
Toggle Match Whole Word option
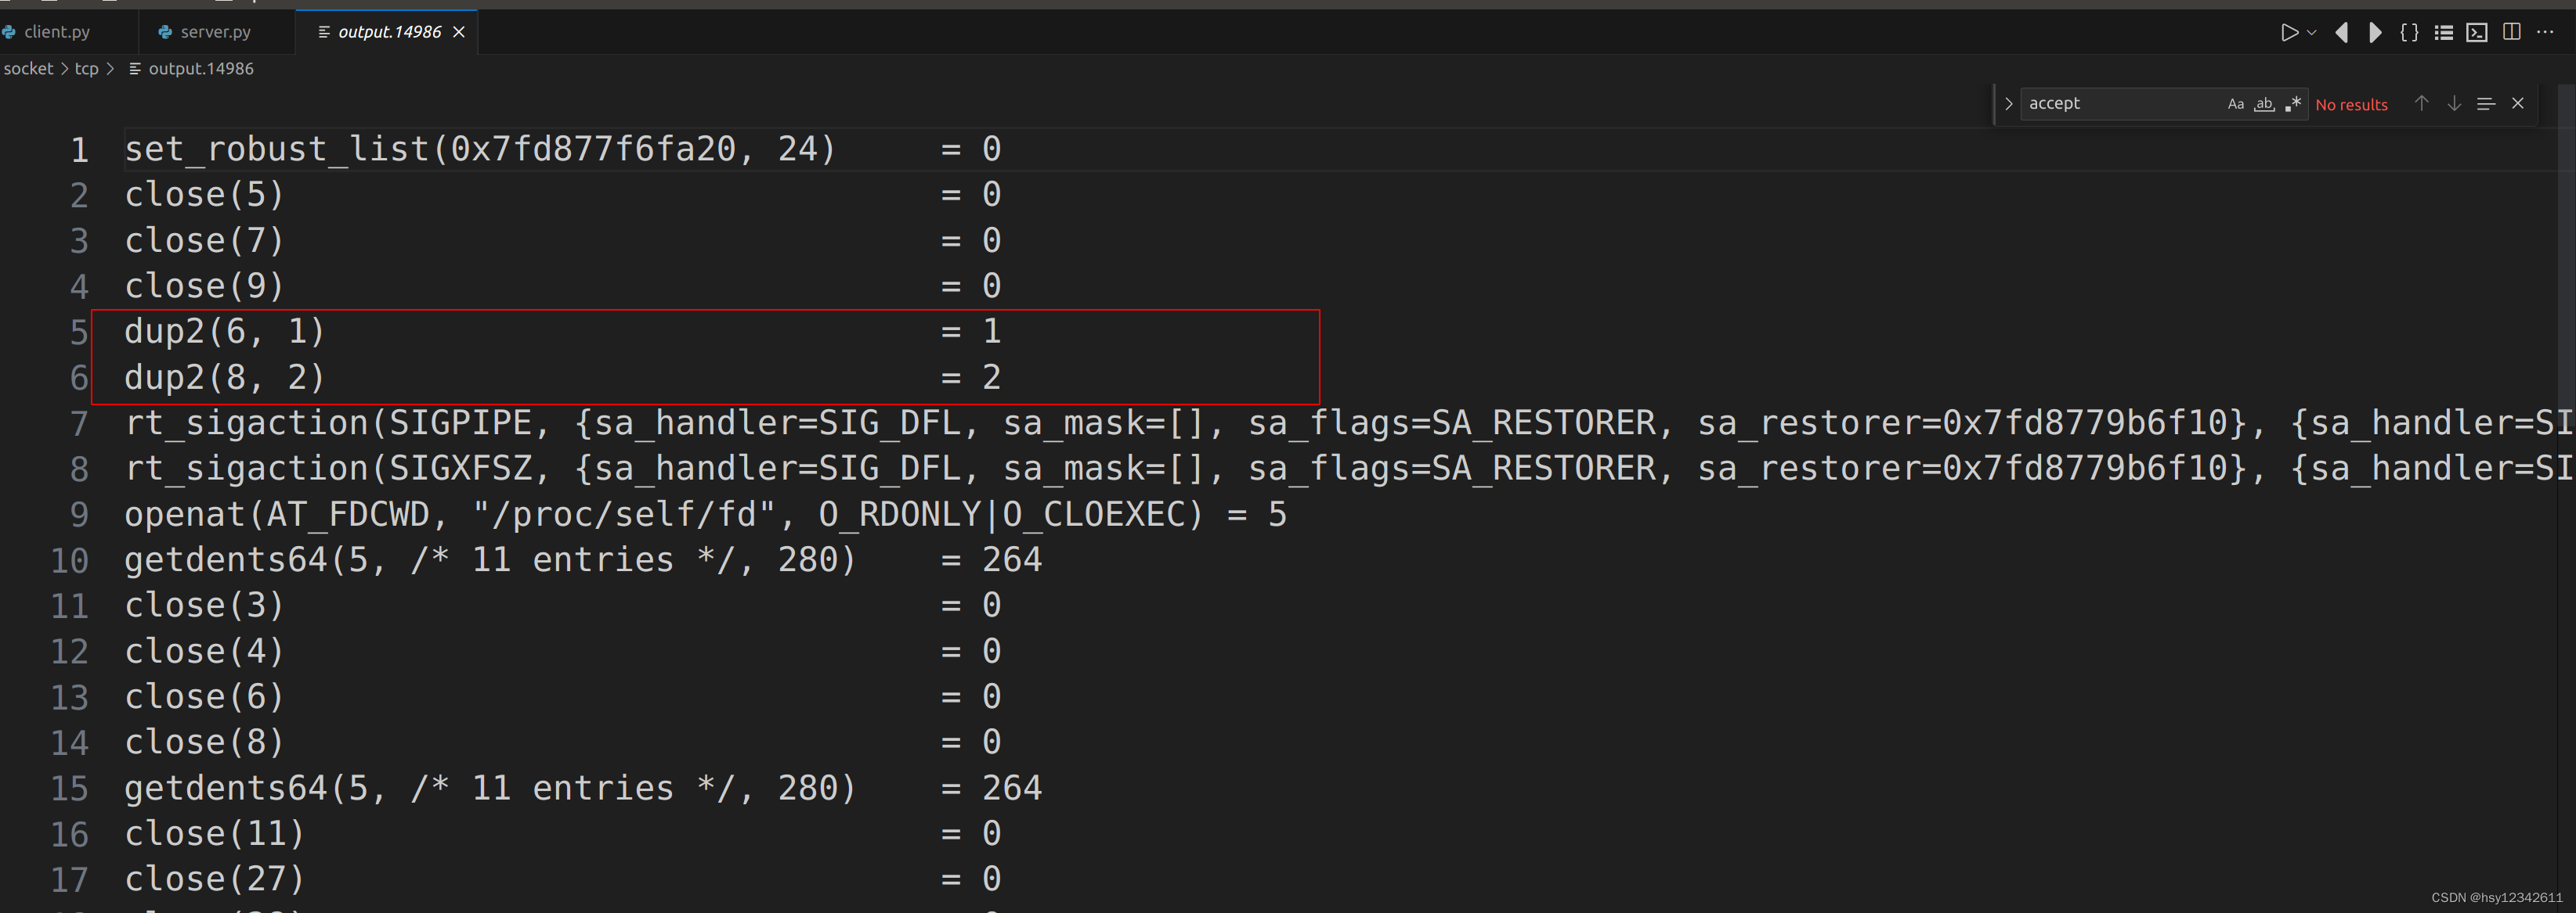(2264, 104)
